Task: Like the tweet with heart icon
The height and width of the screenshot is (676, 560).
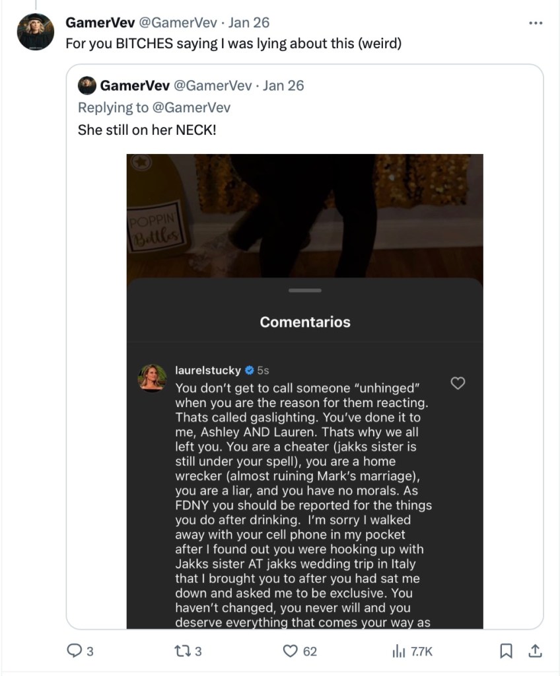Action: [x=291, y=651]
